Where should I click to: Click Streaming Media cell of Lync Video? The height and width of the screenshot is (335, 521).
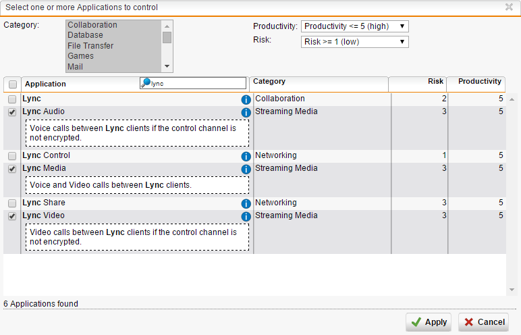(x=286, y=215)
